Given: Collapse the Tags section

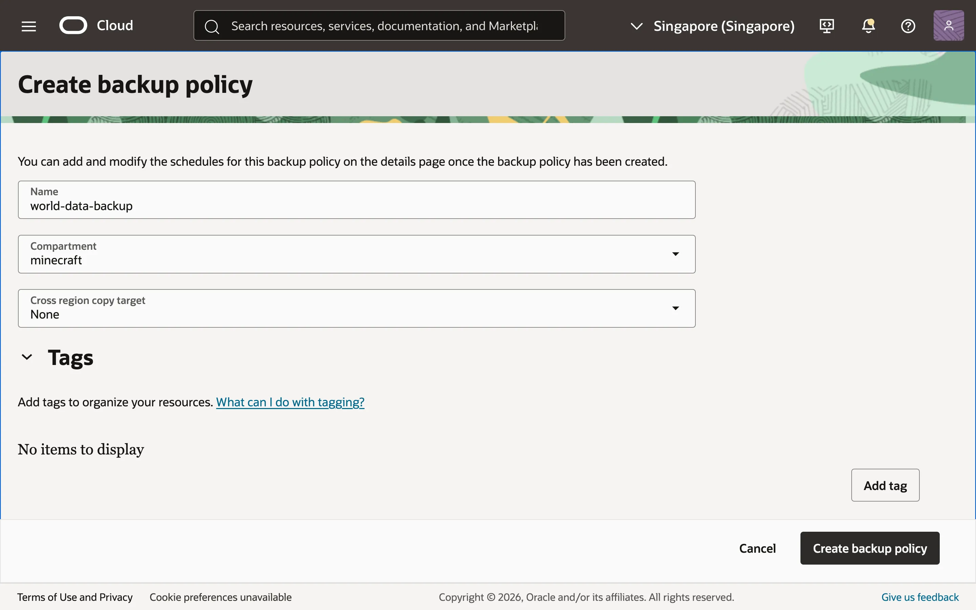Looking at the screenshot, I should pyautogui.click(x=27, y=357).
